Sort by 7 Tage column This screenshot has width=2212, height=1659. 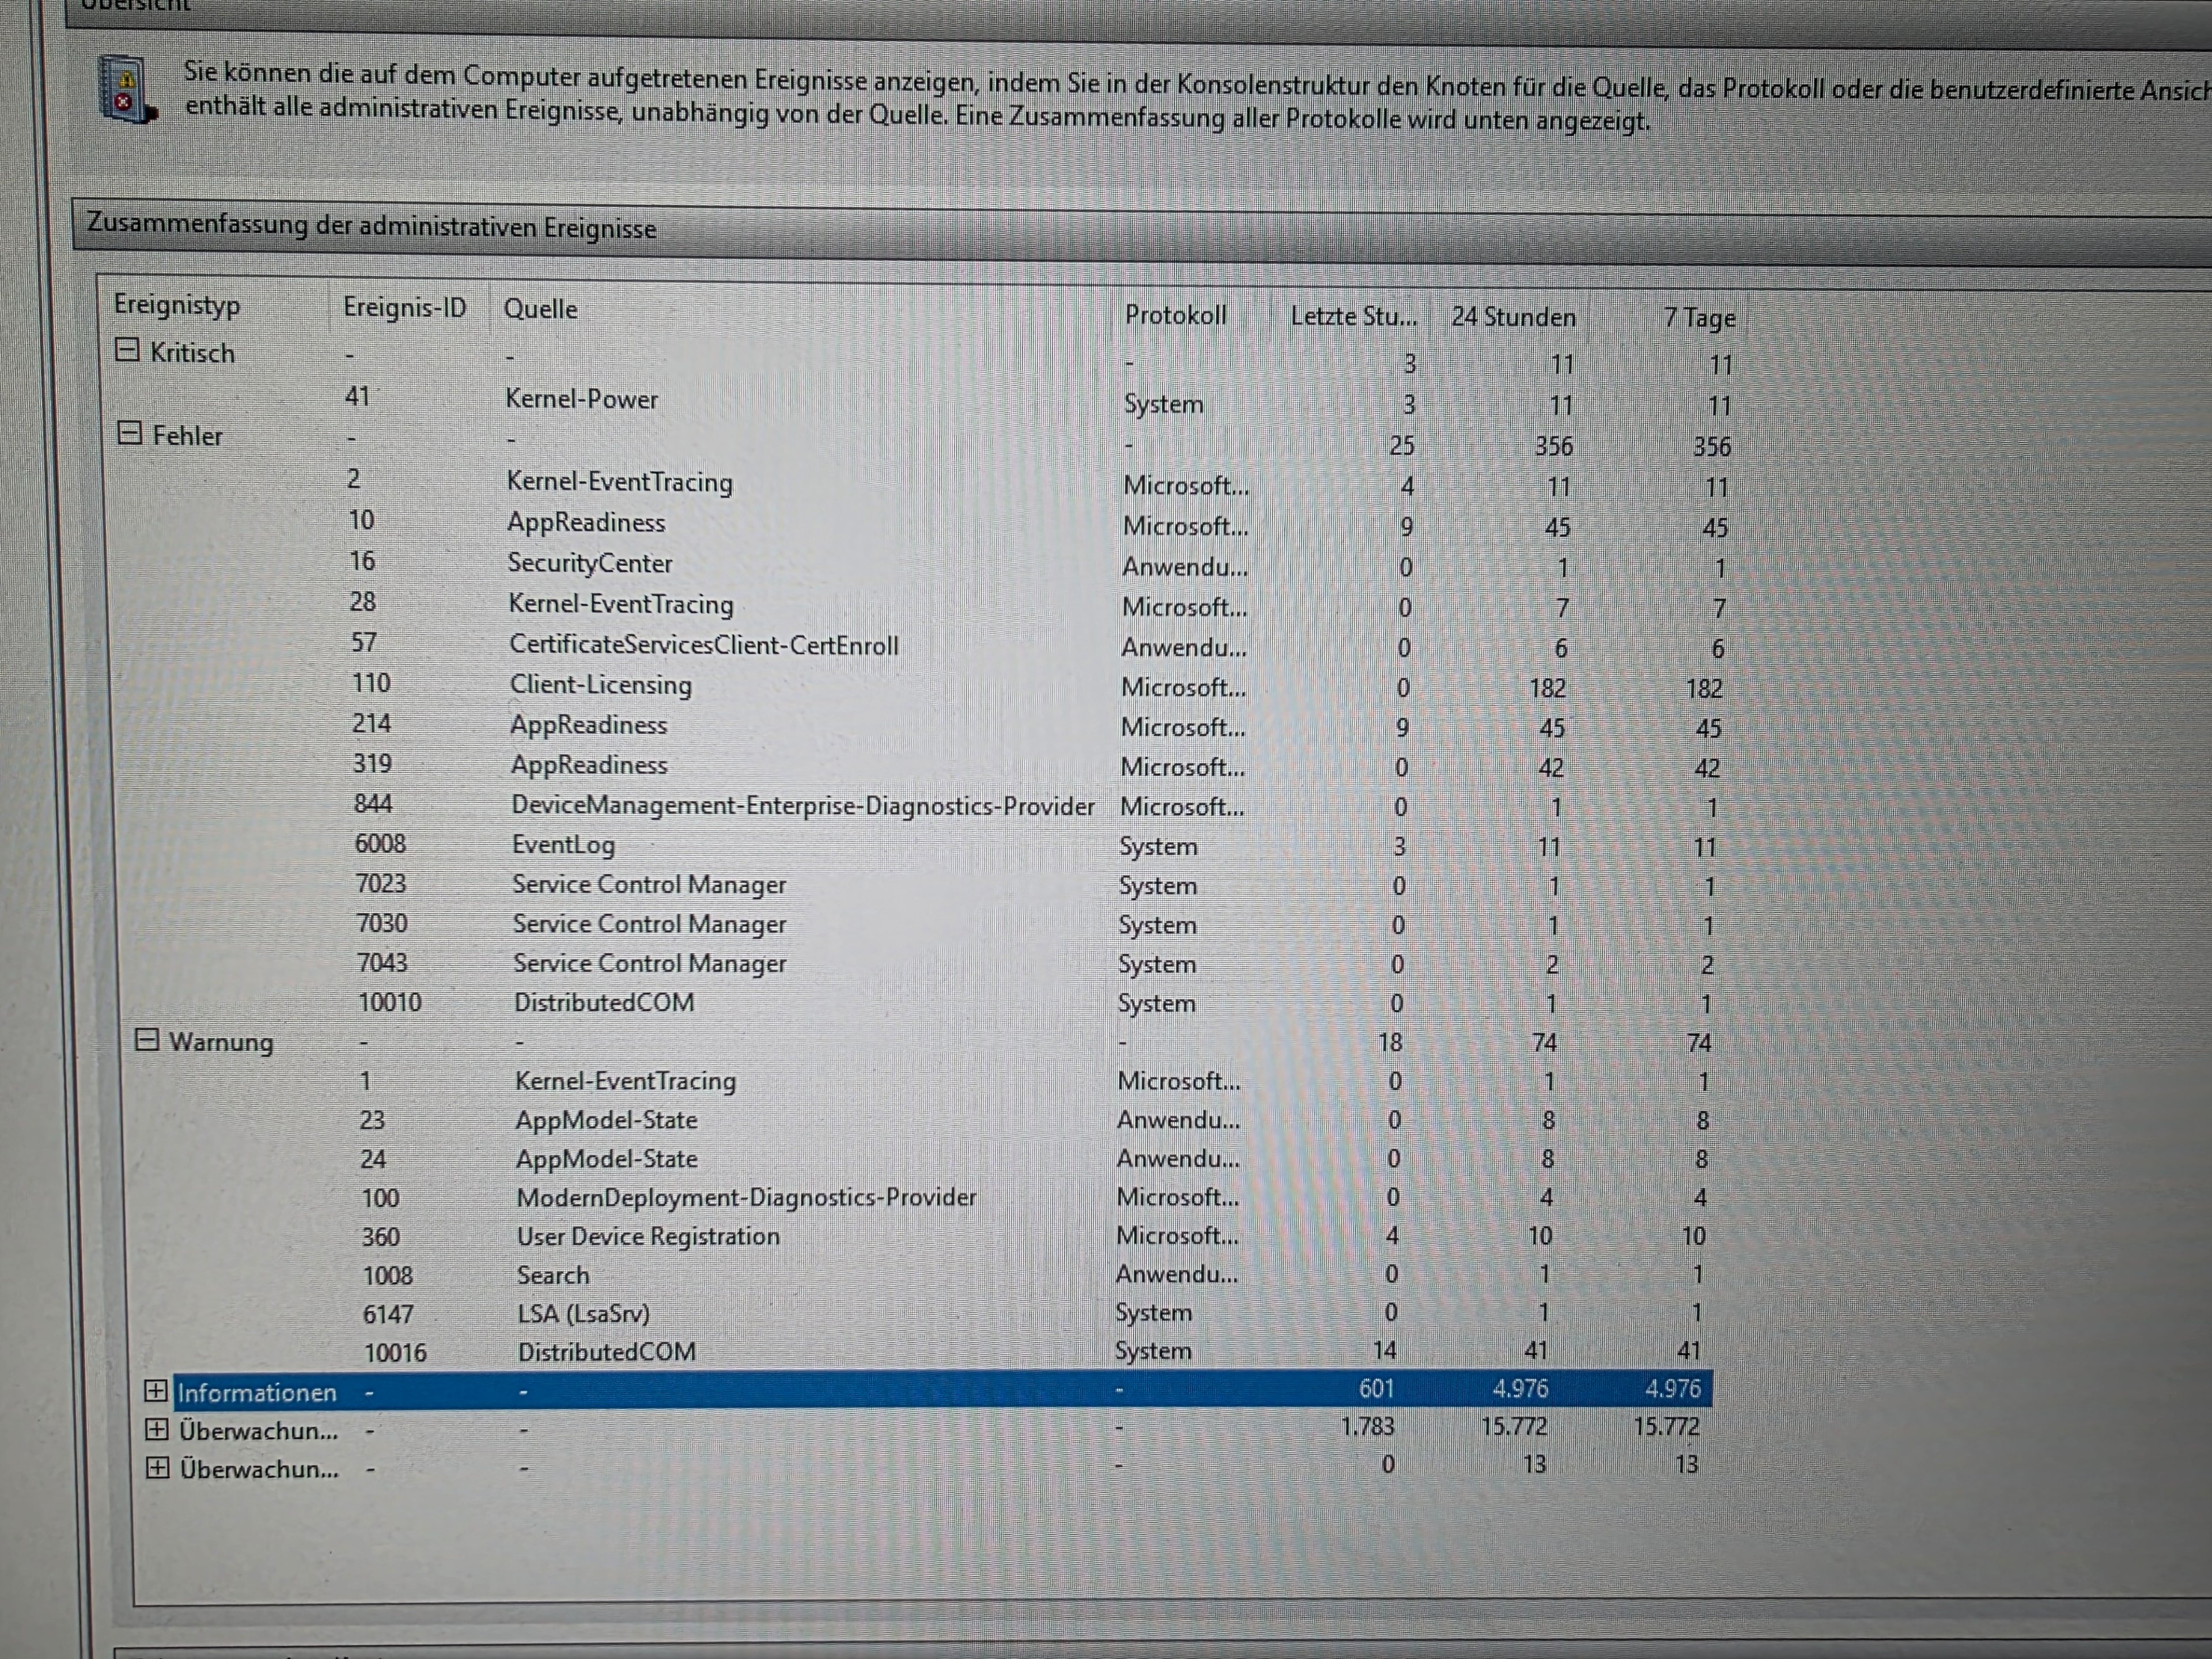[1698, 318]
